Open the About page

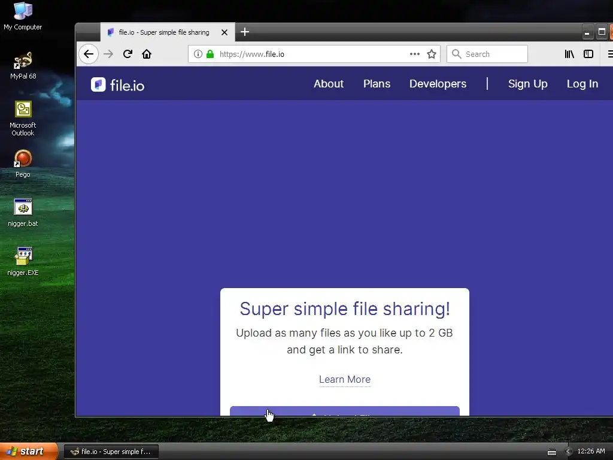click(329, 84)
